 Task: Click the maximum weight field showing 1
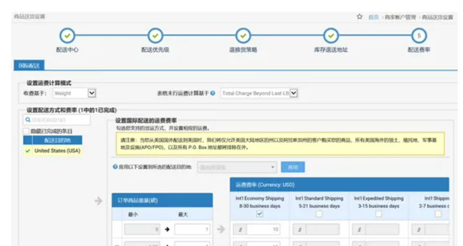(192, 229)
